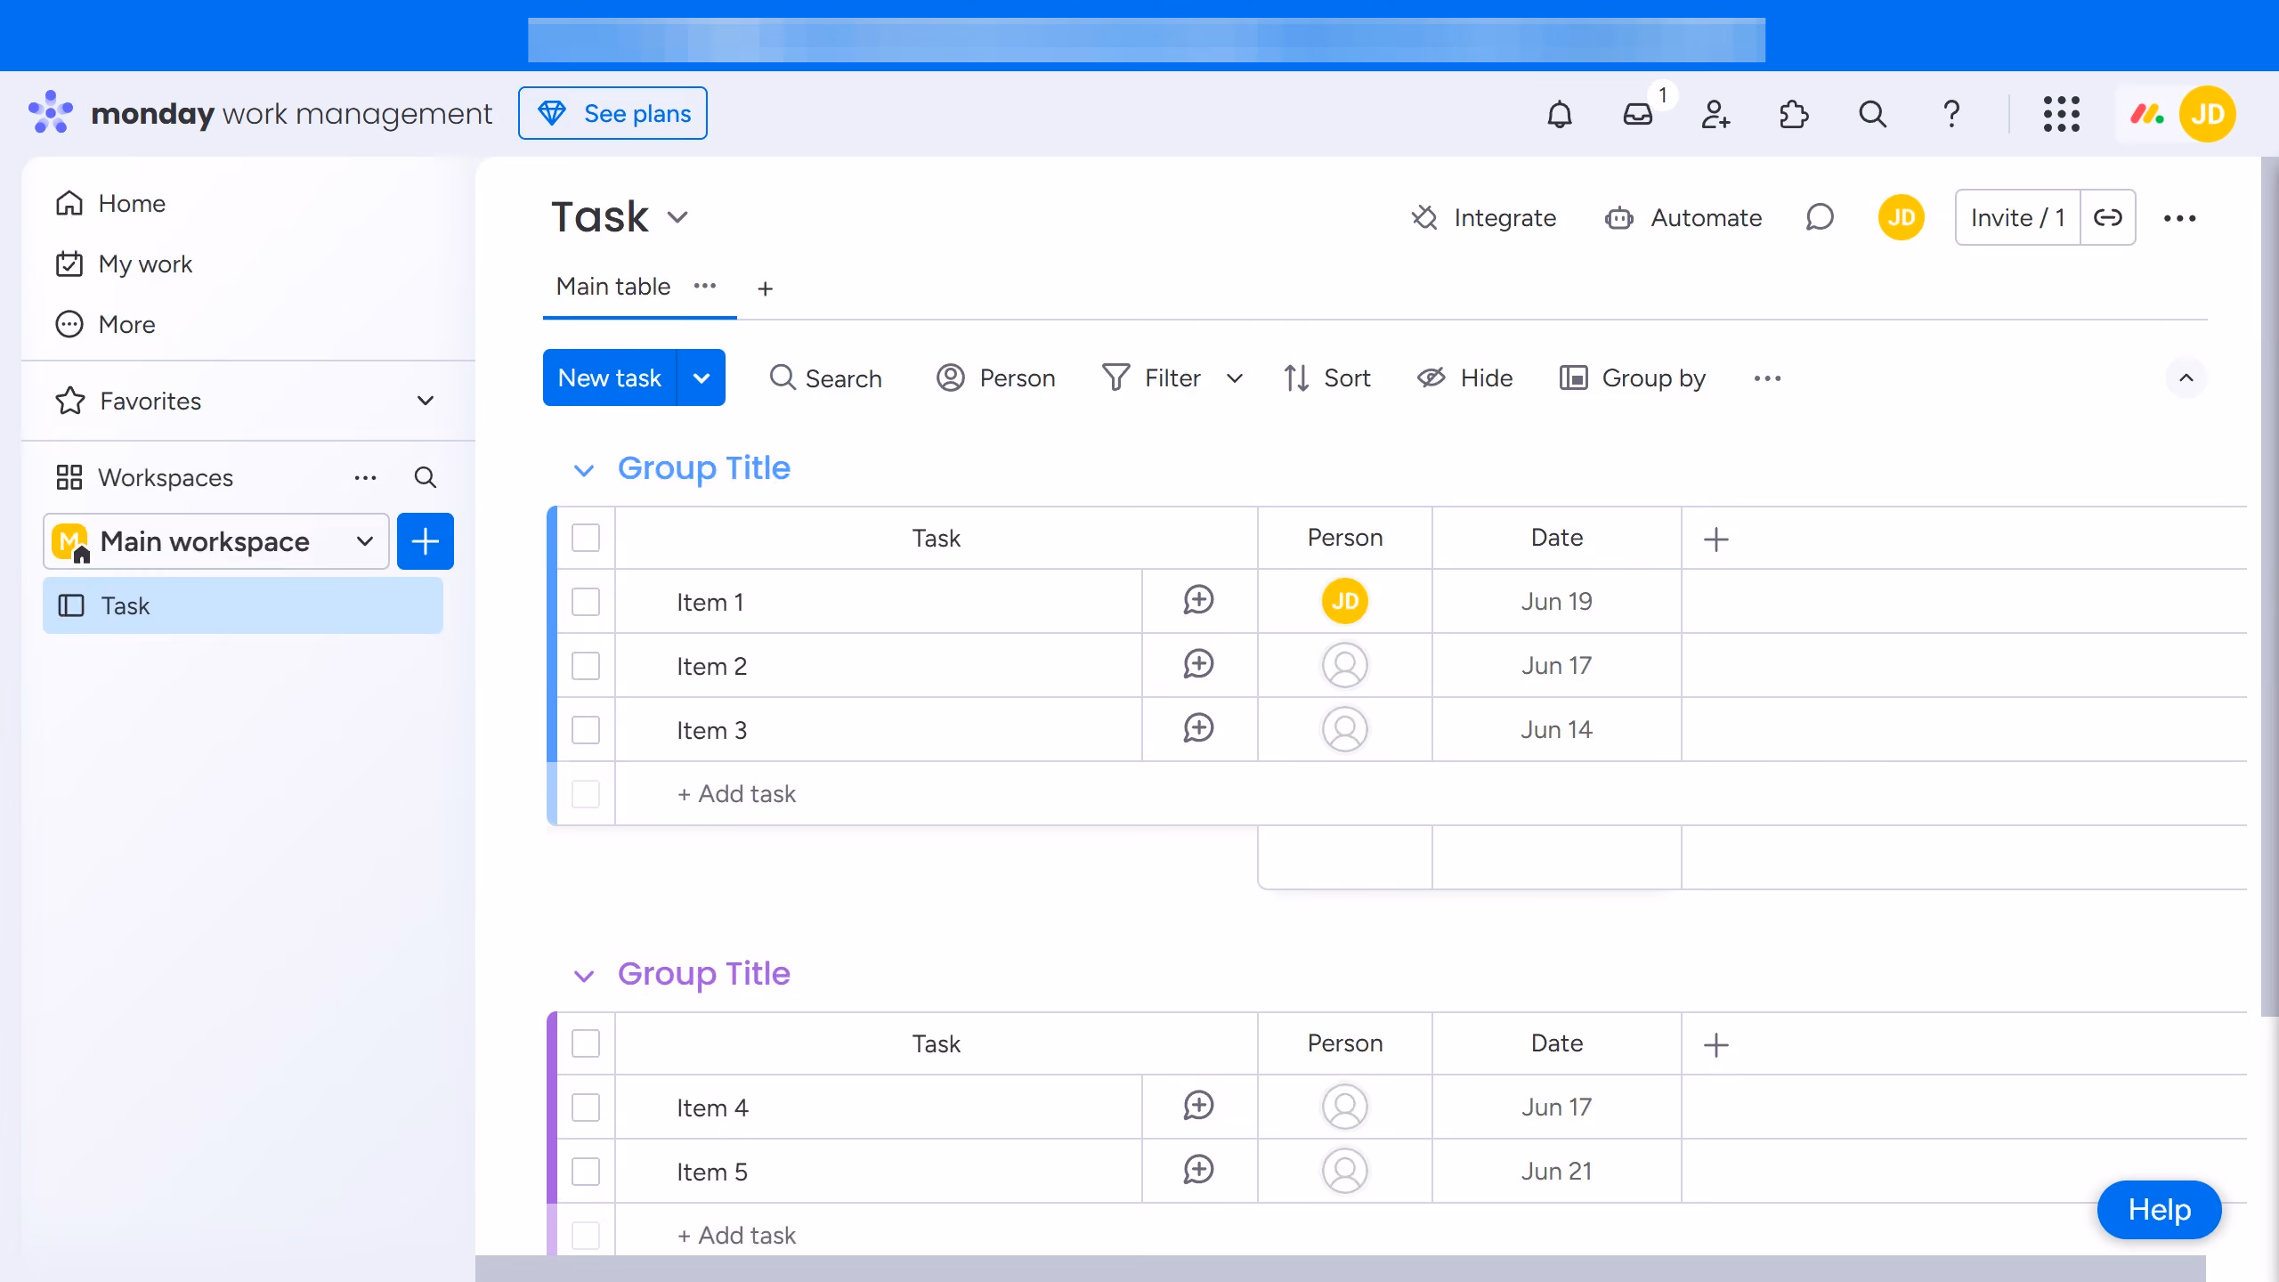Click the search everything magnifier in header
The image size is (2279, 1282).
1872,114
